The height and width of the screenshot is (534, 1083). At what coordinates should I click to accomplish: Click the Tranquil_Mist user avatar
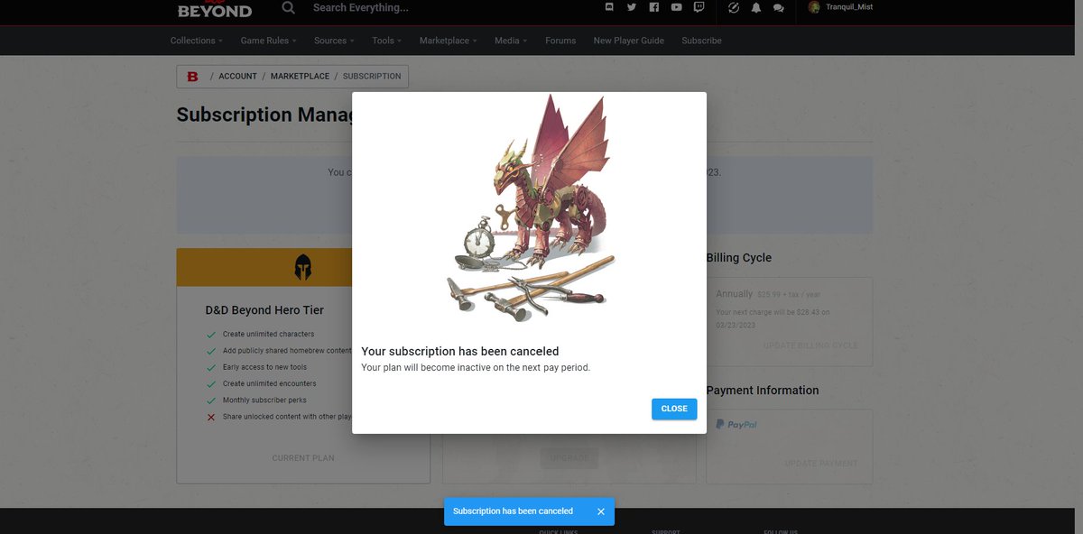[x=814, y=7]
